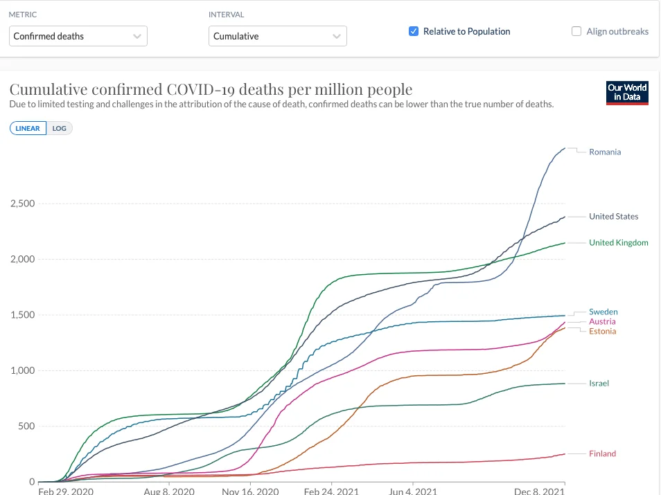Click the chart title text
The image size is (661, 495).
click(211, 89)
